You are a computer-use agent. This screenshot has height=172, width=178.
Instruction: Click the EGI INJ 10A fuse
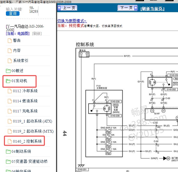pyautogui.click(x=109, y=137)
